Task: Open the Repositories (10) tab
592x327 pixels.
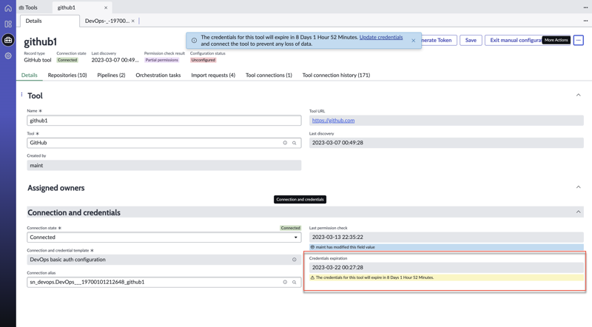Action: [67, 75]
